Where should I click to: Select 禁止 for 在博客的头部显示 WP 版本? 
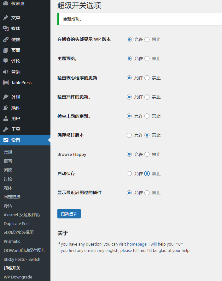(147, 40)
